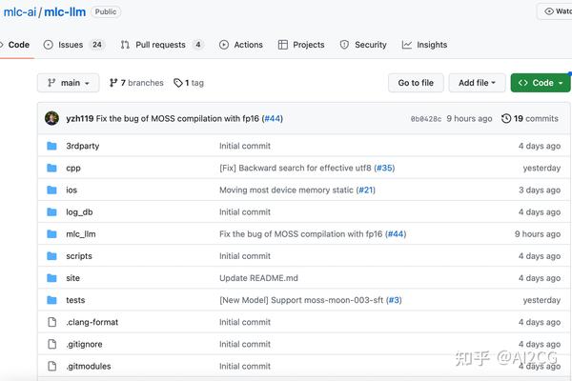The image size is (572, 381).
Task: Open the 3rdparty folder icon
Action: (x=51, y=146)
